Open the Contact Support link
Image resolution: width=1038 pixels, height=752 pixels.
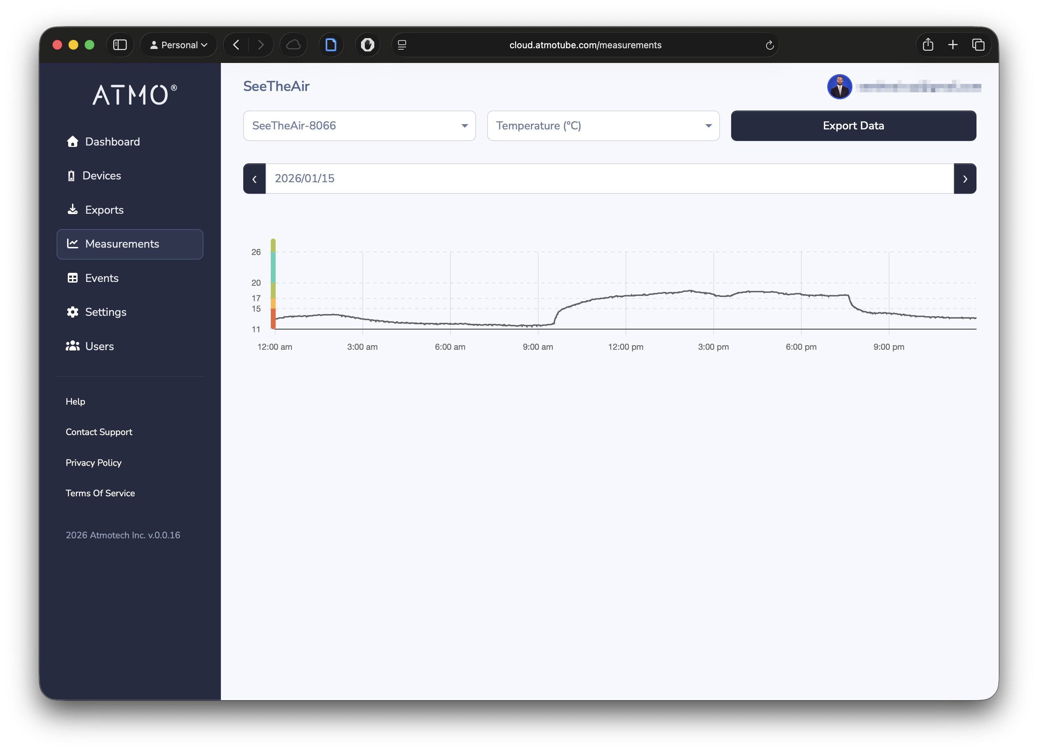(99, 432)
